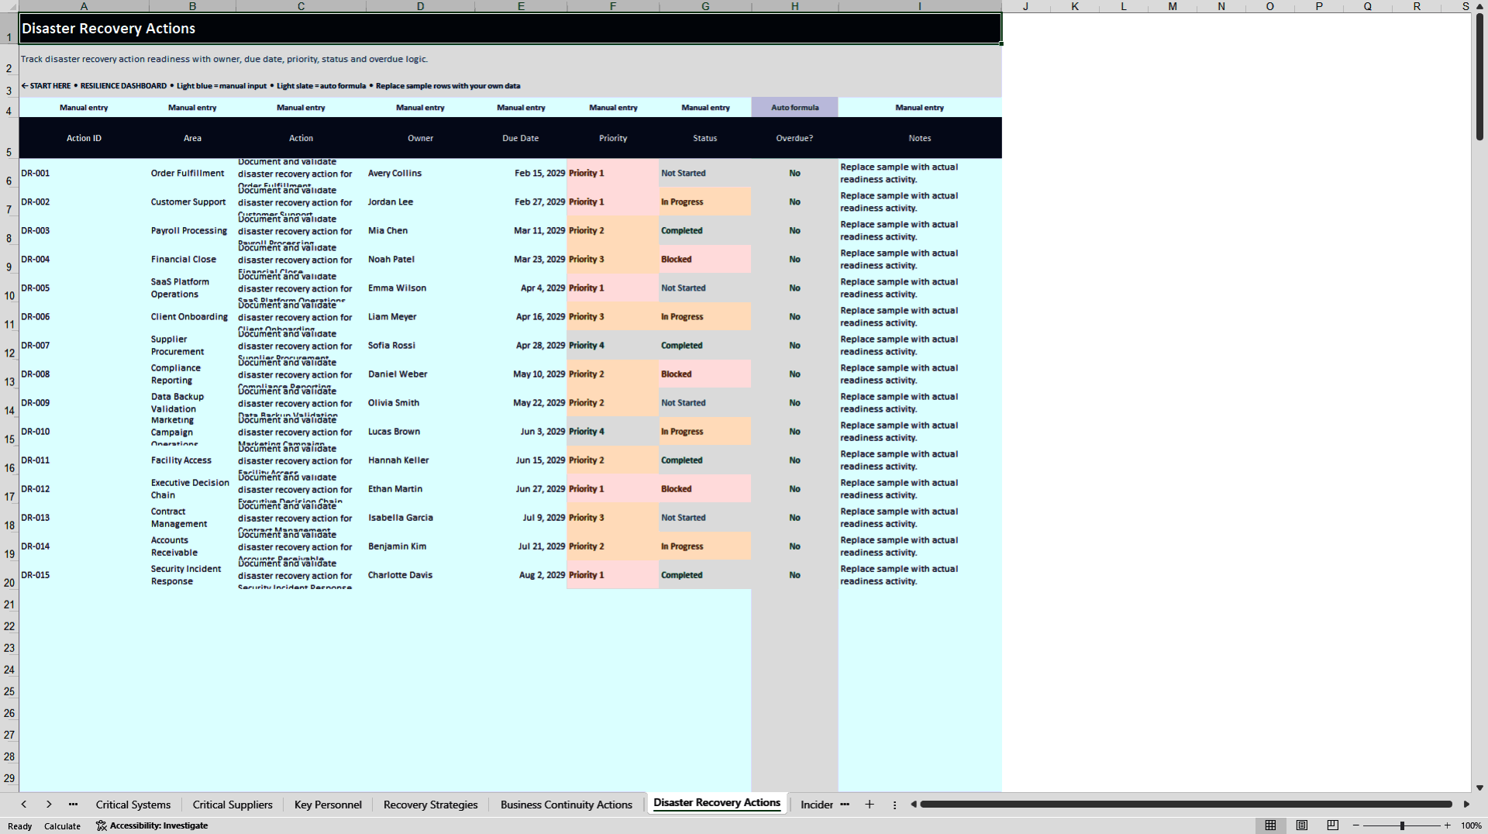Viewport: 1488px width, 834px height.
Task: Select Disaster Recovery Actions tab
Action: tap(717, 803)
